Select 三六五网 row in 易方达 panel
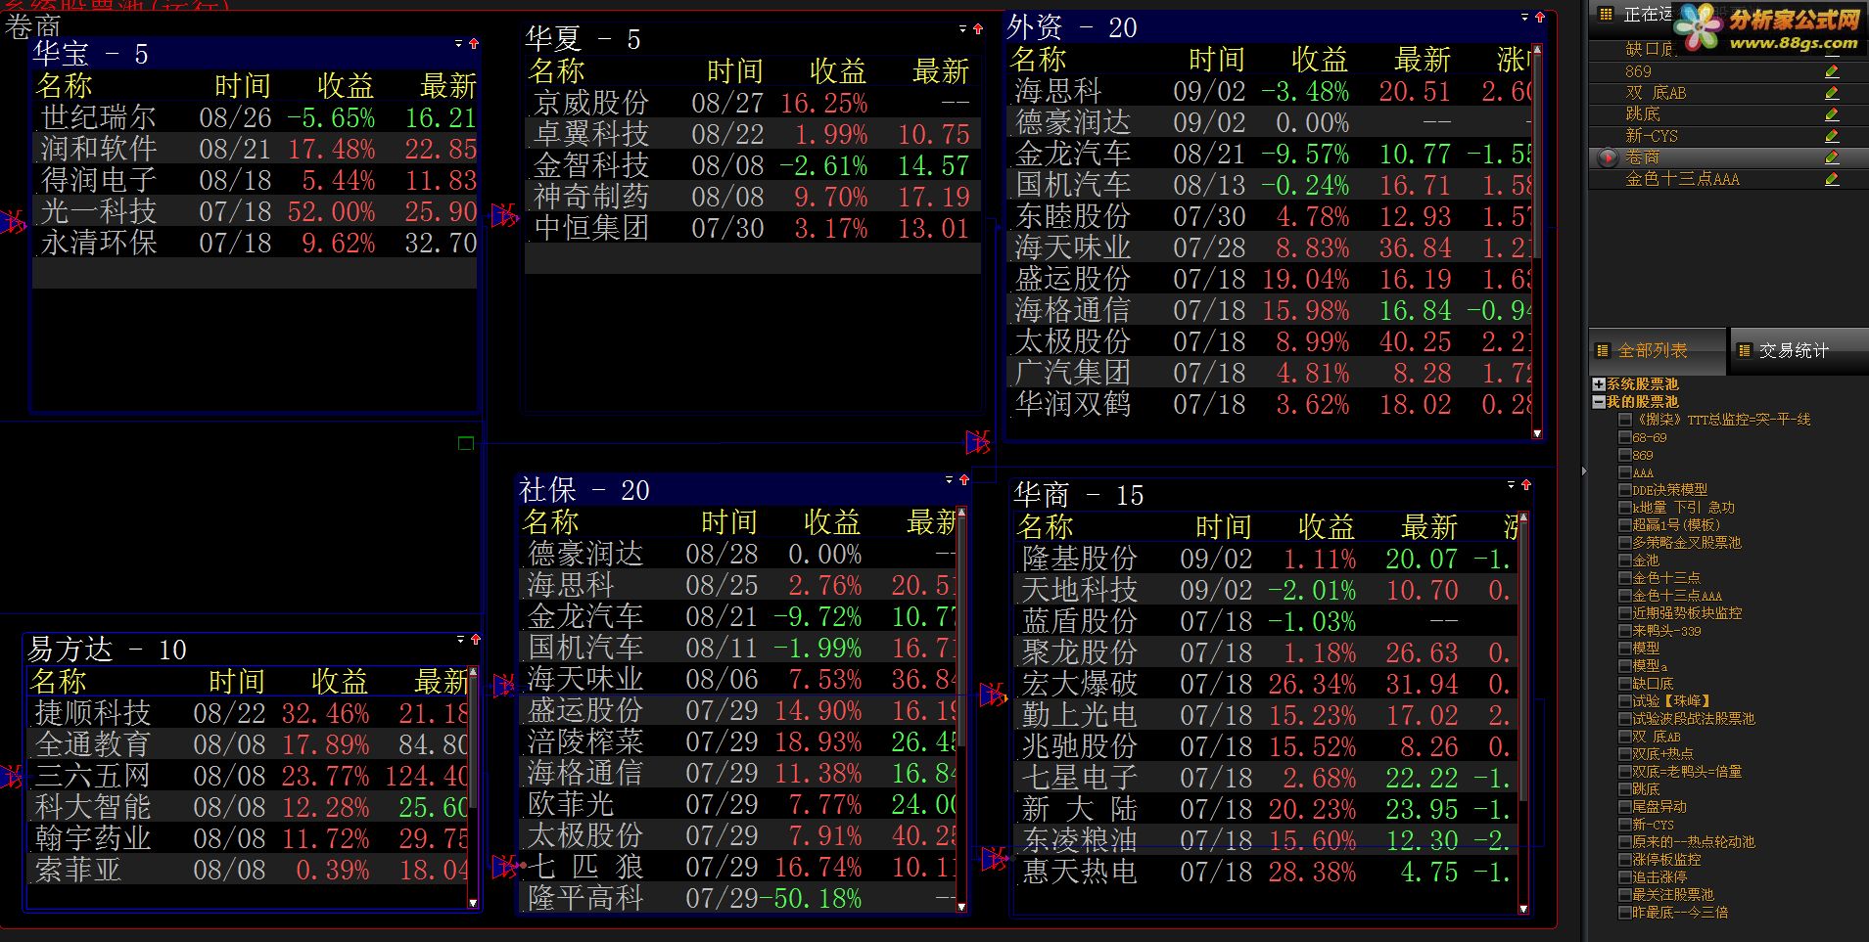1869x942 pixels. pos(248,776)
